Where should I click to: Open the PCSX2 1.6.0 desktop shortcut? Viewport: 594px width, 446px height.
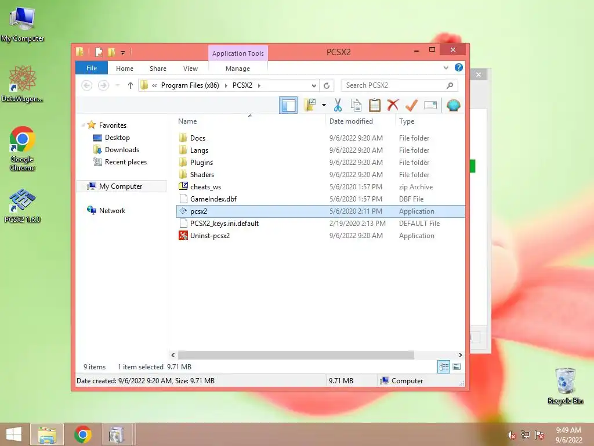pyautogui.click(x=23, y=206)
